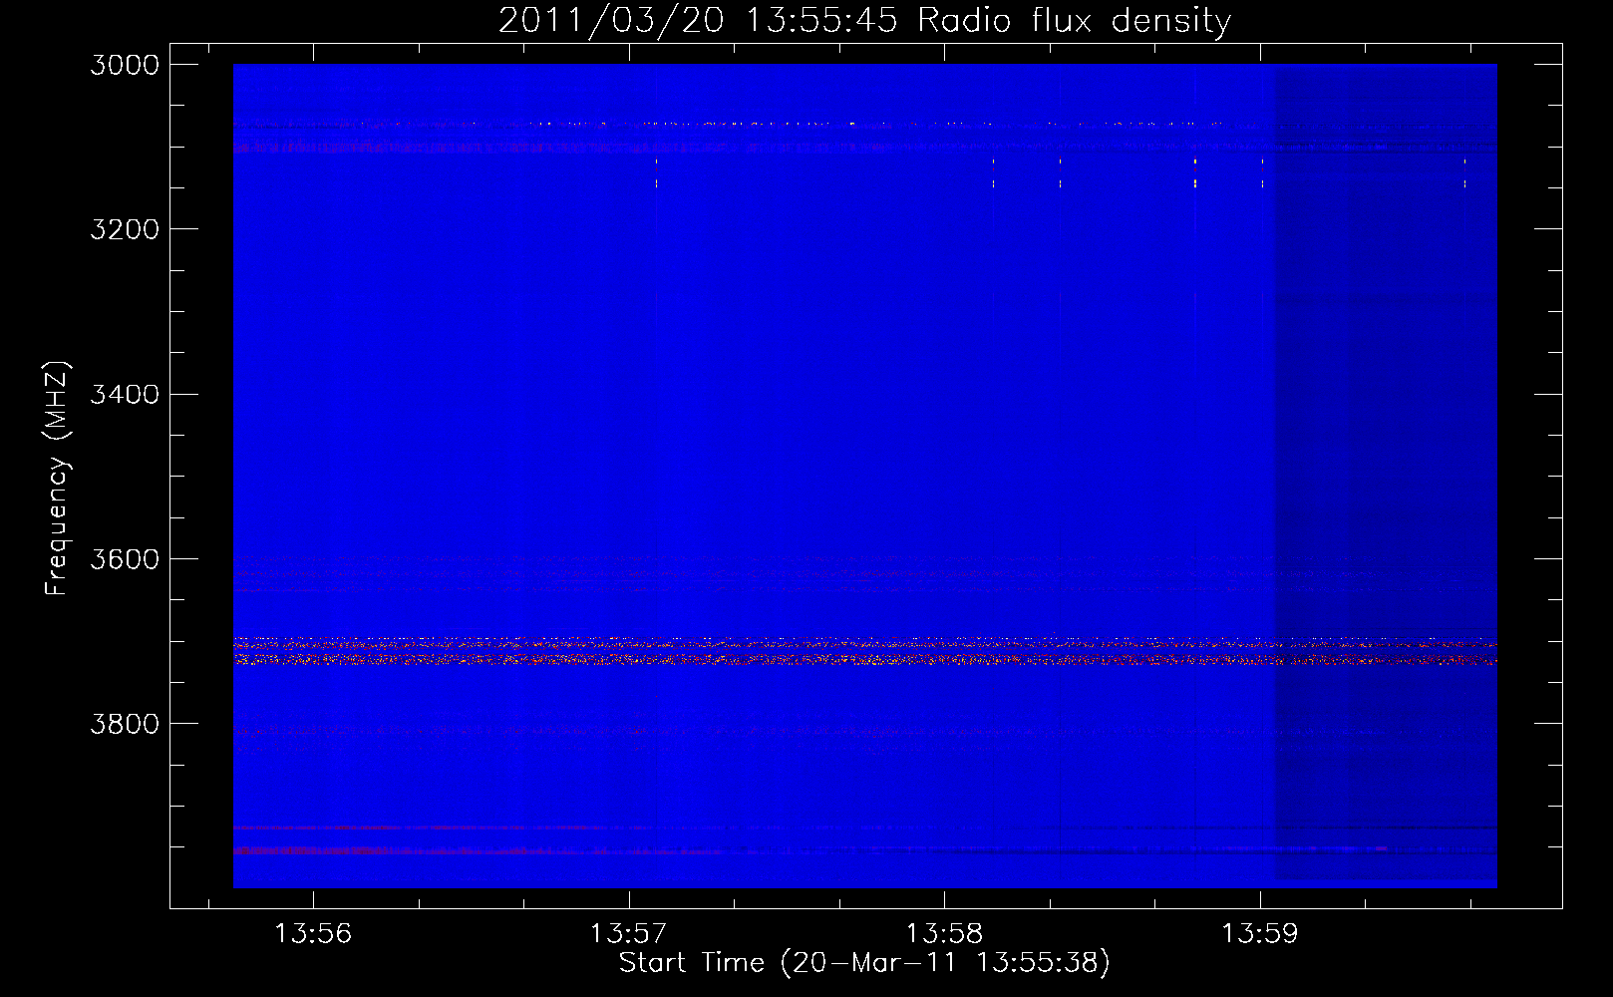
Task: Click the '3200' frequency axis label
Action: pos(125,229)
